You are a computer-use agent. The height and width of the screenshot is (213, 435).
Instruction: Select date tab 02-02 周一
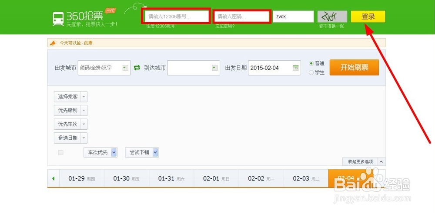click(x=261, y=179)
